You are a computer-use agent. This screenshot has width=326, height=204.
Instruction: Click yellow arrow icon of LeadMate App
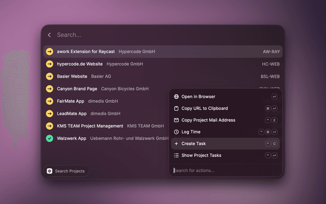pos(49,113)
